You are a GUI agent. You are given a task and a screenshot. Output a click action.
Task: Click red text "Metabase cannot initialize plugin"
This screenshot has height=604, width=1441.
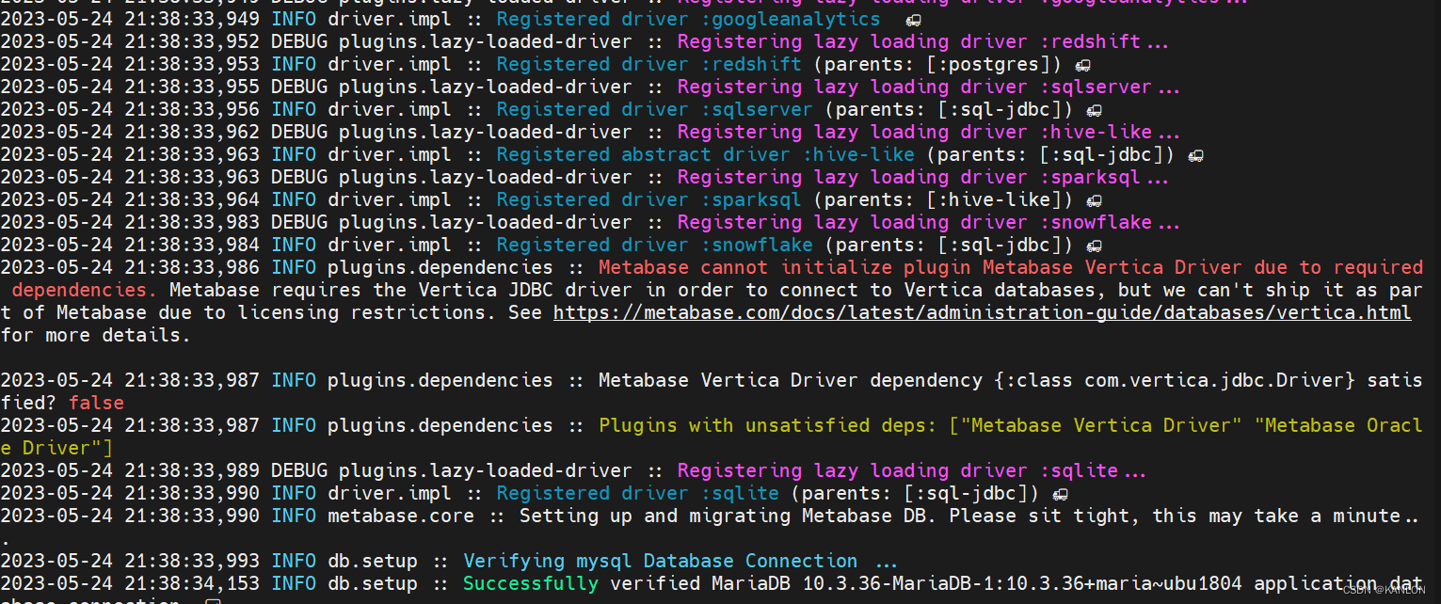pos(784,267)
